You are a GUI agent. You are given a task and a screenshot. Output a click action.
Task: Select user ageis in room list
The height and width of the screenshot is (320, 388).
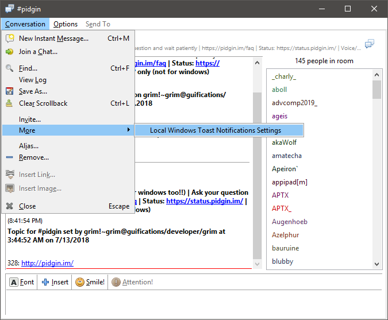point(279,116)
